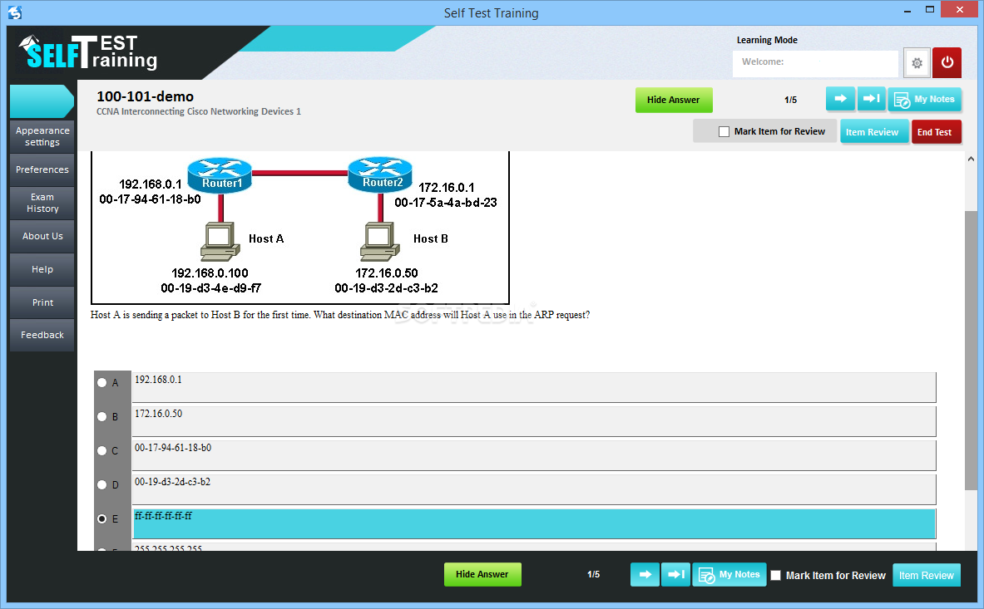Click Print in sidebar
The height and width of the screenshot is (609, 984).
pos(42,302)
